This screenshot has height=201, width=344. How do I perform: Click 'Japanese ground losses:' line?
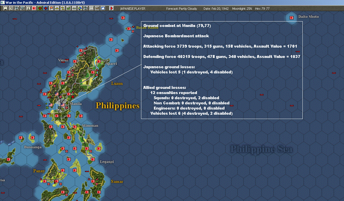pyautogui.click(x=169, y=67)
